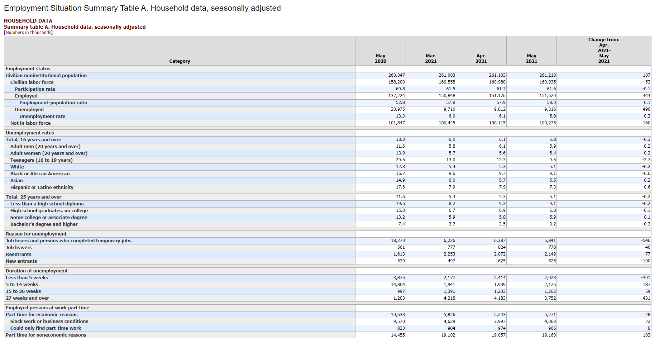Select the 'Civilian noninstitutional population' row label
Viewport: 669px width, 338px height.
tap(46, 76)
